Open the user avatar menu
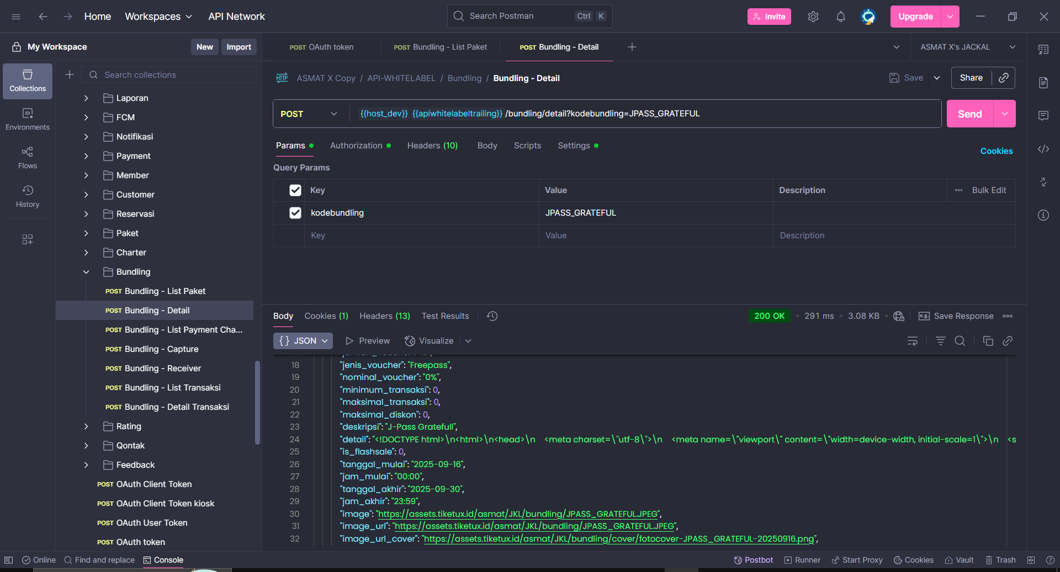The height and width of the screenshot is (572, 1060). 868,17
